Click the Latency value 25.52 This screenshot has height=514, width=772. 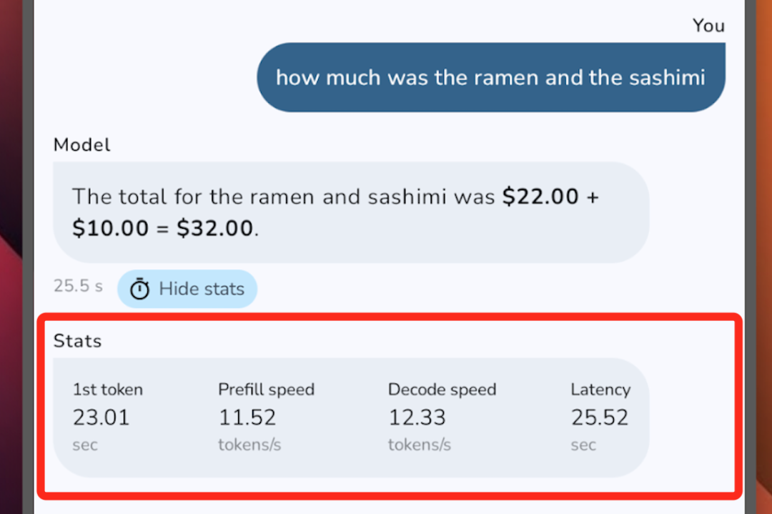[x=600, y=417]
